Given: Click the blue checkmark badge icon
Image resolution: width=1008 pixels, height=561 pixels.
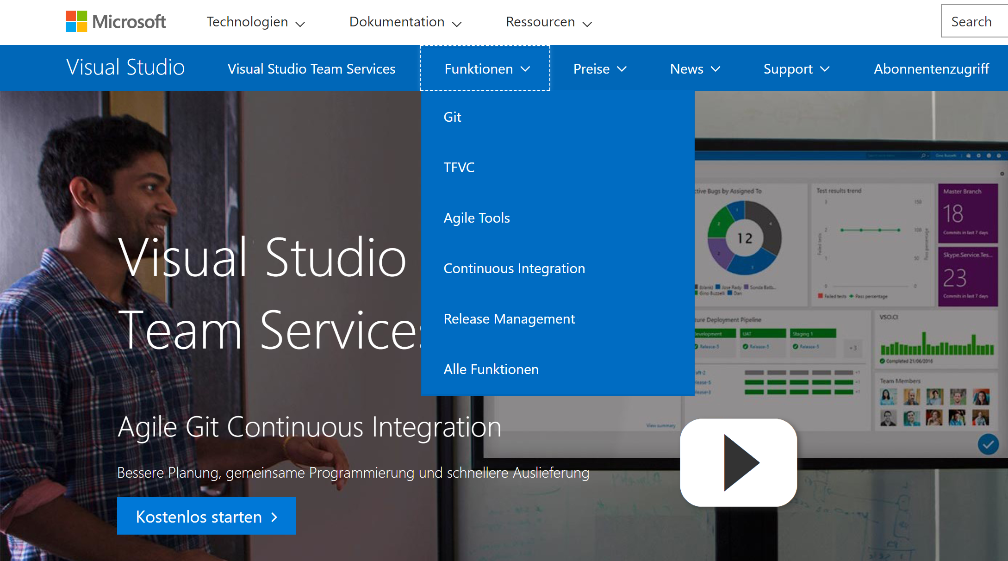Looking at the screenshot, I should [988, 445].
